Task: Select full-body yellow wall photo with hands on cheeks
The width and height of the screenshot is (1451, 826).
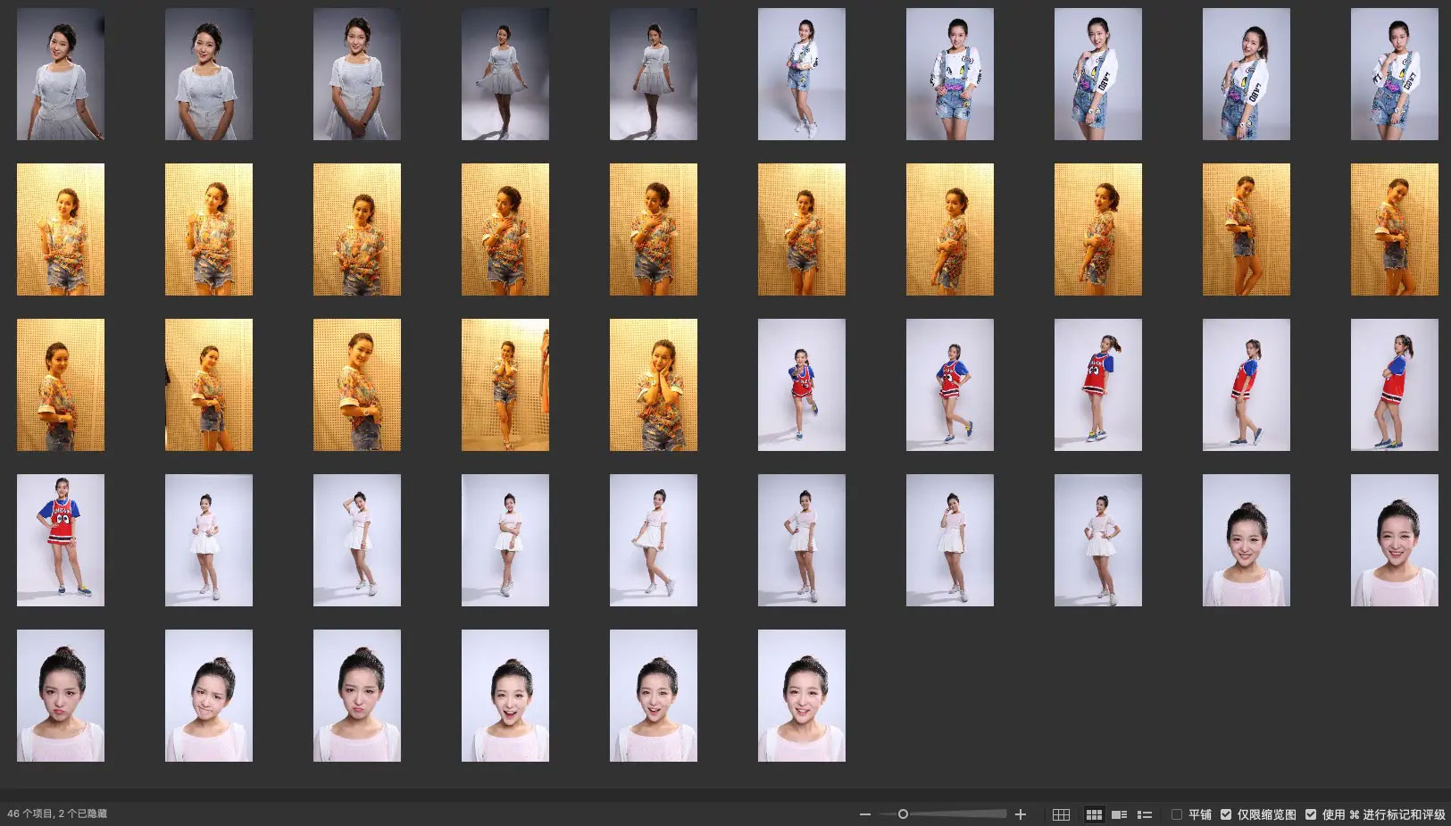Action: click(505, 385)
